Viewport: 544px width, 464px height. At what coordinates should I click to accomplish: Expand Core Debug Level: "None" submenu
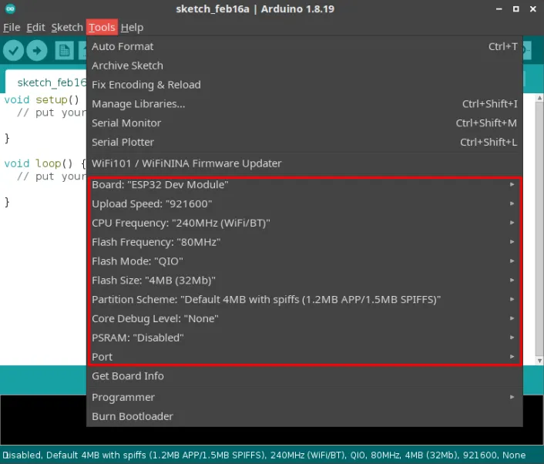[304, 318]
